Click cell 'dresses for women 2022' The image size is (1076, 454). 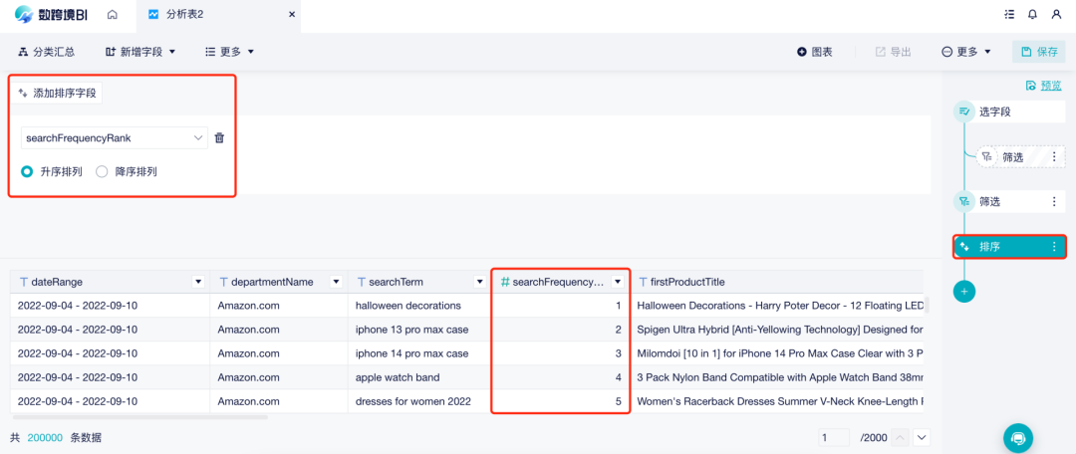(x=420, y=401)
